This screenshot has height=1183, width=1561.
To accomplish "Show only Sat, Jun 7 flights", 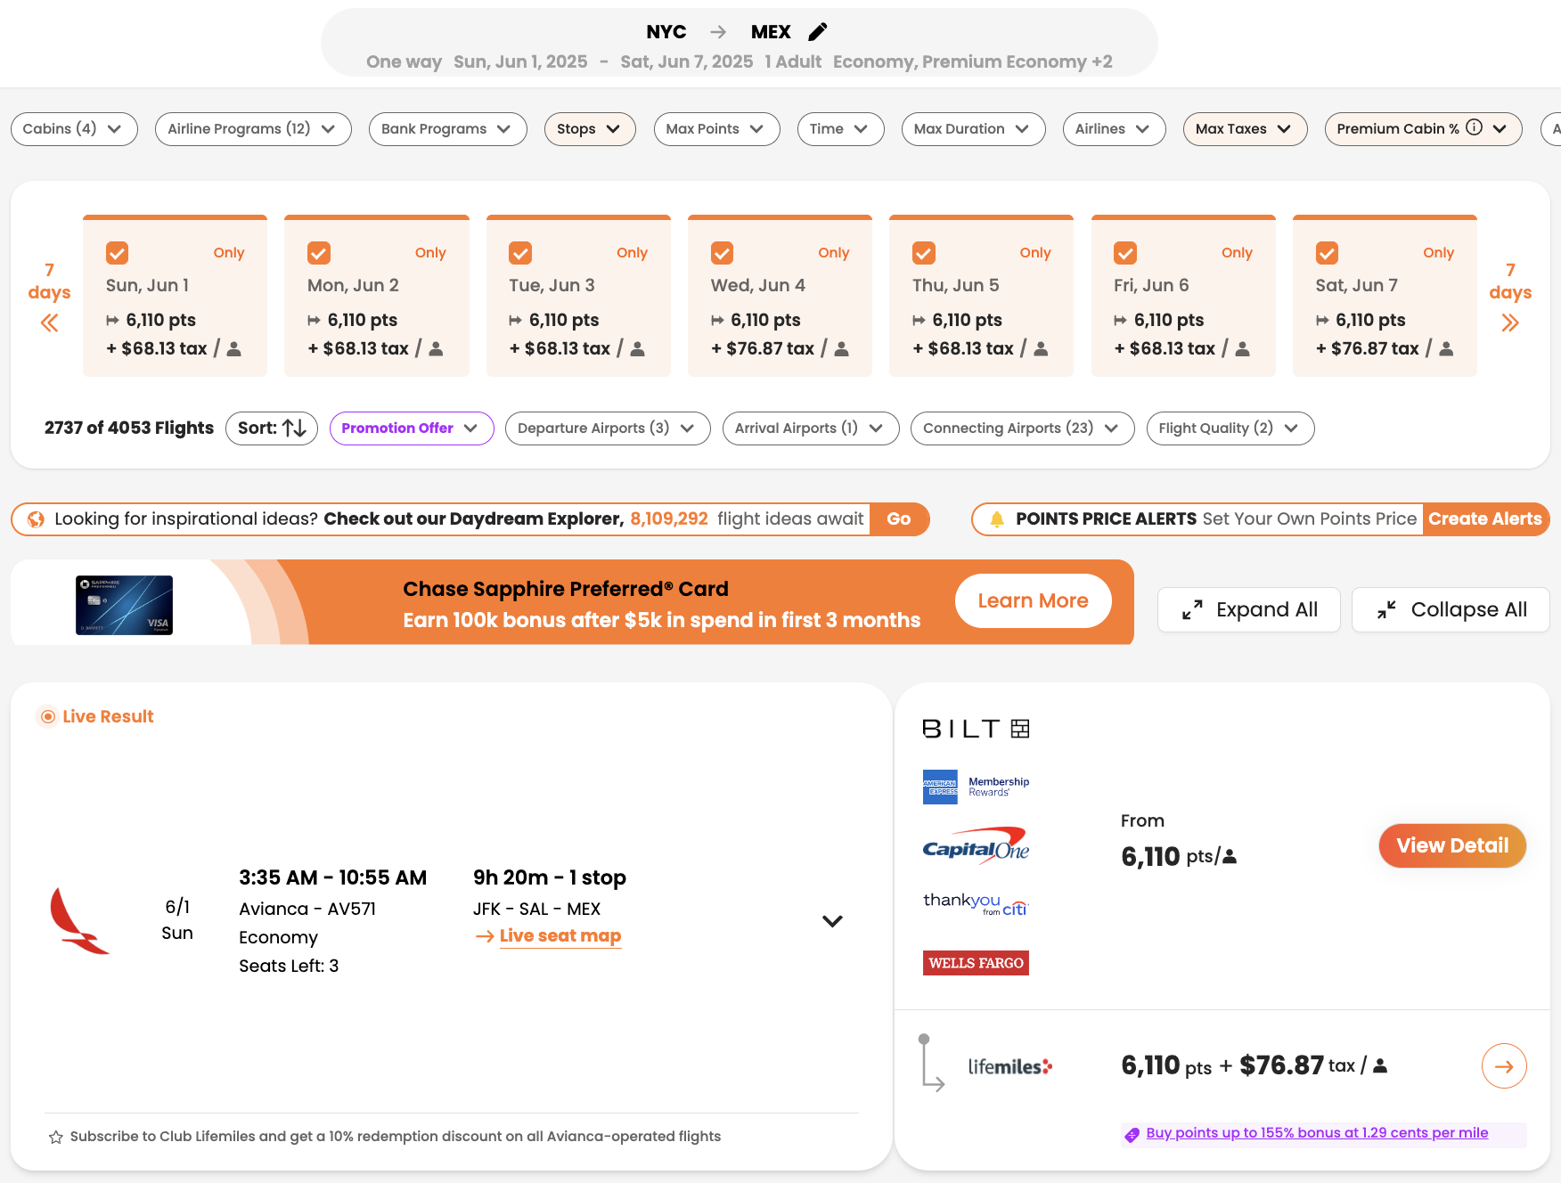I will 1438,253.
